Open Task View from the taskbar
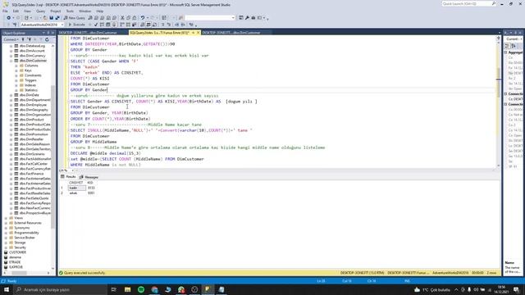The image size is (525, 295). pyautogui.click(x=114, y=289)
